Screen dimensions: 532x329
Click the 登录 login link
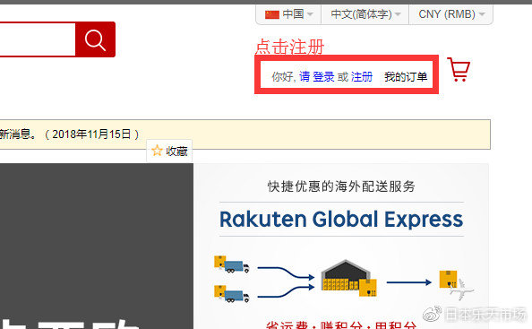pyautogui.click(x=323, y=77)
